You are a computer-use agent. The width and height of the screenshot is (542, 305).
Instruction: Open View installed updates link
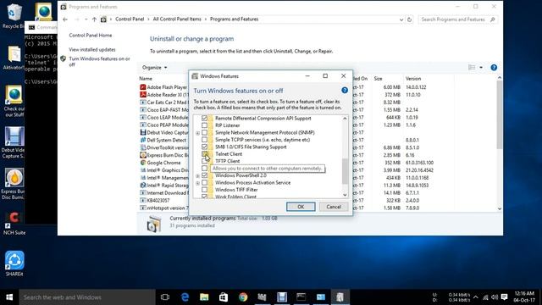pyautogui.click(x=92, y=49)
